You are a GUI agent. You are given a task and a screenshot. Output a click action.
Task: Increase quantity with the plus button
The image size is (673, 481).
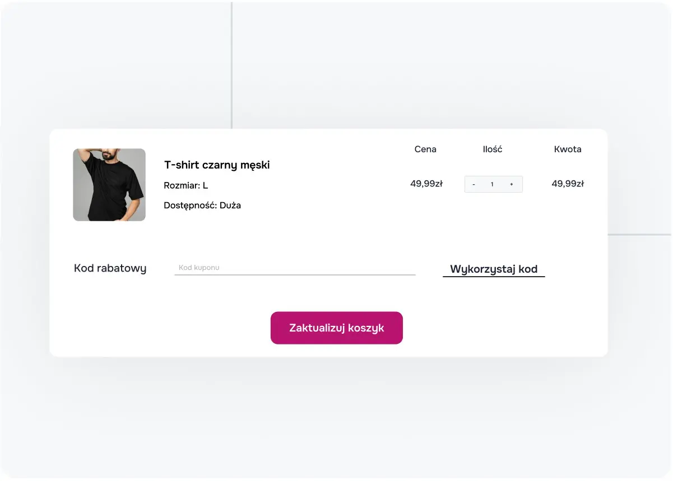point(512,184)
